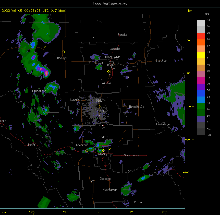Screen dimensions: 220x215
Task: Click the 39 dBZ magenta legend swatch
Action: tap(201, 80)
